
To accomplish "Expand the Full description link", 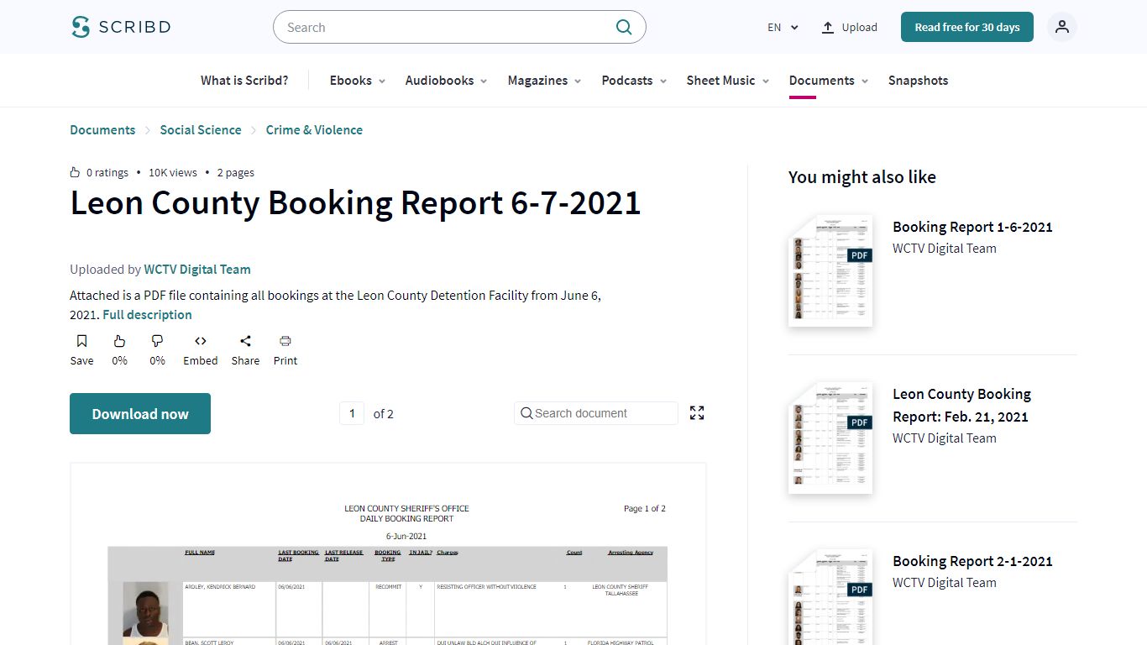I will pyautogui.click(x=147, y=315).
